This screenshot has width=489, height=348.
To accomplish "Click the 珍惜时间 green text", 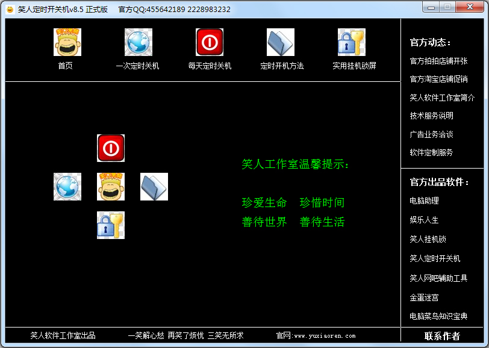I will 322,203.
